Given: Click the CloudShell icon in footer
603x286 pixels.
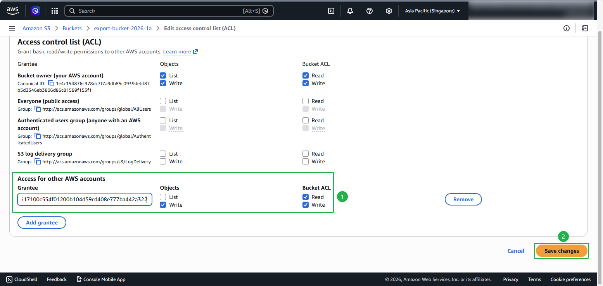Looking at the screenshot, I should 9,279.
